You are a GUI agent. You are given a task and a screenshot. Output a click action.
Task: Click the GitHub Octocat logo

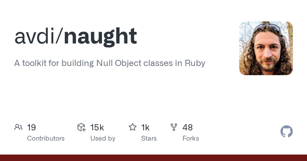(x=287, y=132)
